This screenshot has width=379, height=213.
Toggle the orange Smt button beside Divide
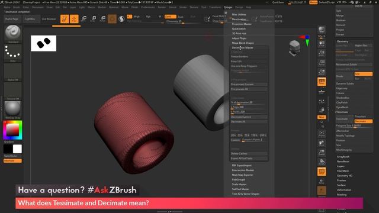point(363,74)
